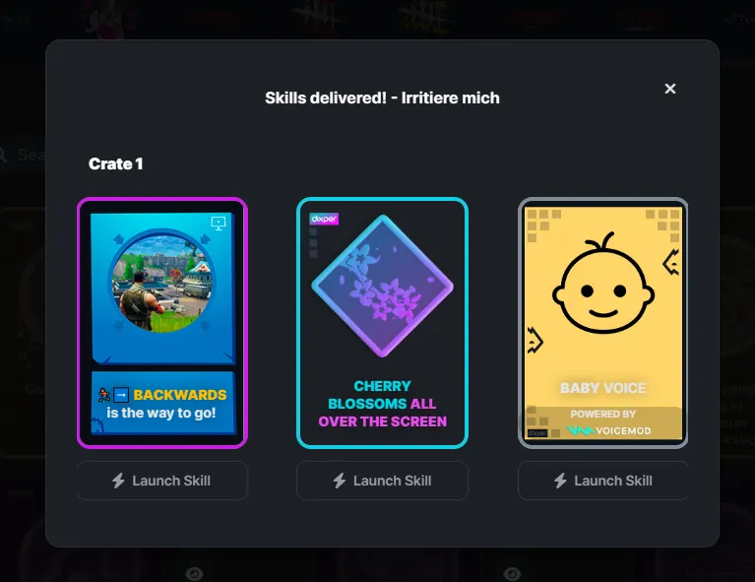Click the monitor icon on Backwards card
Image resolution: width=755 pixels, height=582 pixels.
click(x=219, y=224)
